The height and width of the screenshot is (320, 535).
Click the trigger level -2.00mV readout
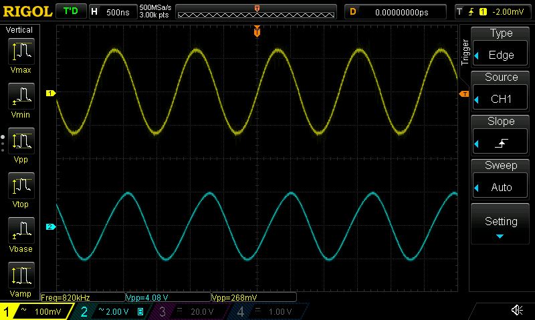click(508, 12)
